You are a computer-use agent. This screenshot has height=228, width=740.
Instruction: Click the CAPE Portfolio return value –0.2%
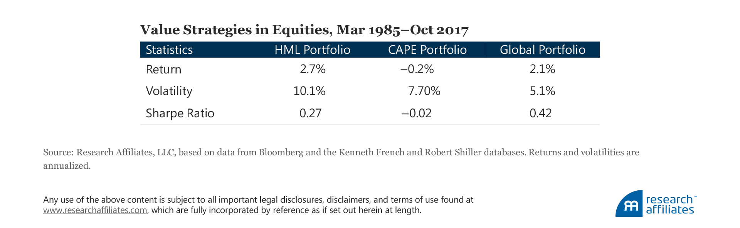[417, 69]
